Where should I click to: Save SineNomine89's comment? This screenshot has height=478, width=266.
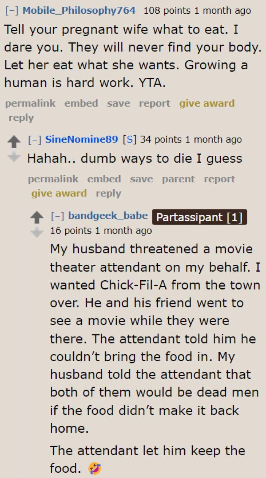(141, 179)
